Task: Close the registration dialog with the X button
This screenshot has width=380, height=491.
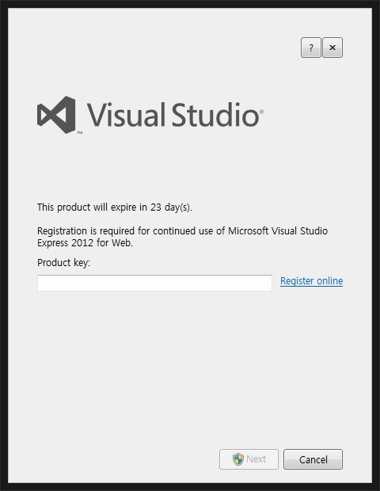Action: point(332,48)
